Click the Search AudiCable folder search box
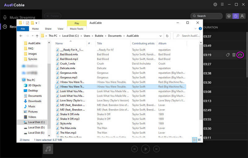 187,36
